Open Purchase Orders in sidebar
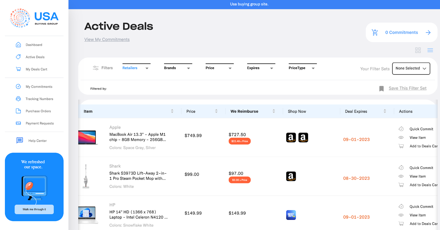This screenshot has width=440, height=230. 38,111
